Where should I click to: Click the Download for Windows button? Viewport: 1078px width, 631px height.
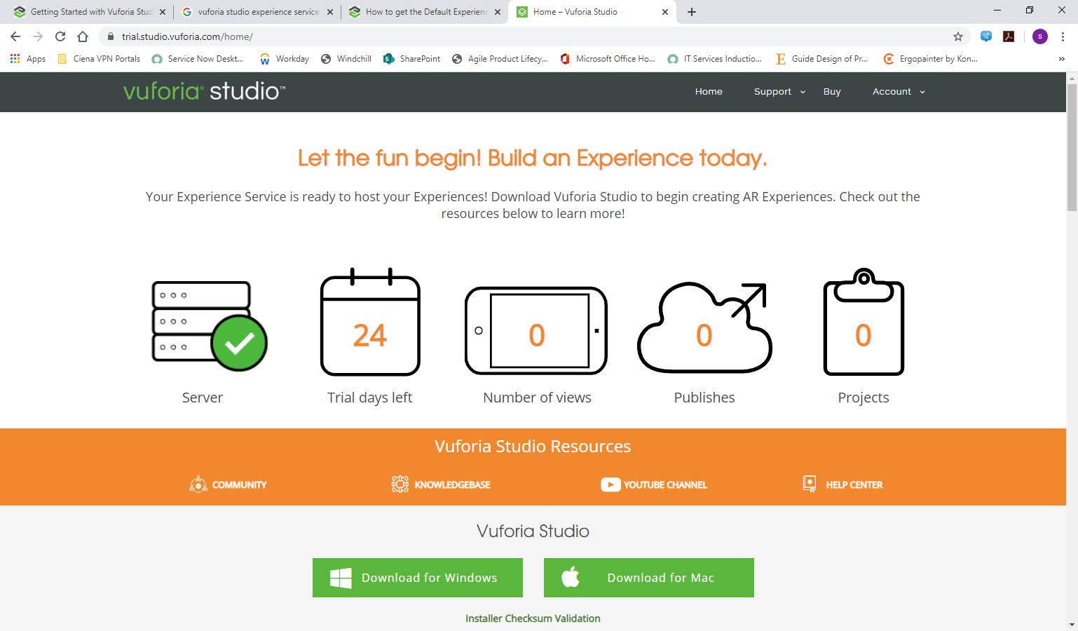point(418,578)
